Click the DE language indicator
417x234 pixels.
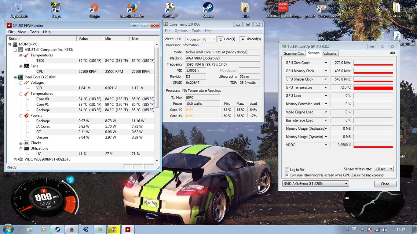pyautogui.click(x=354, y=229)
